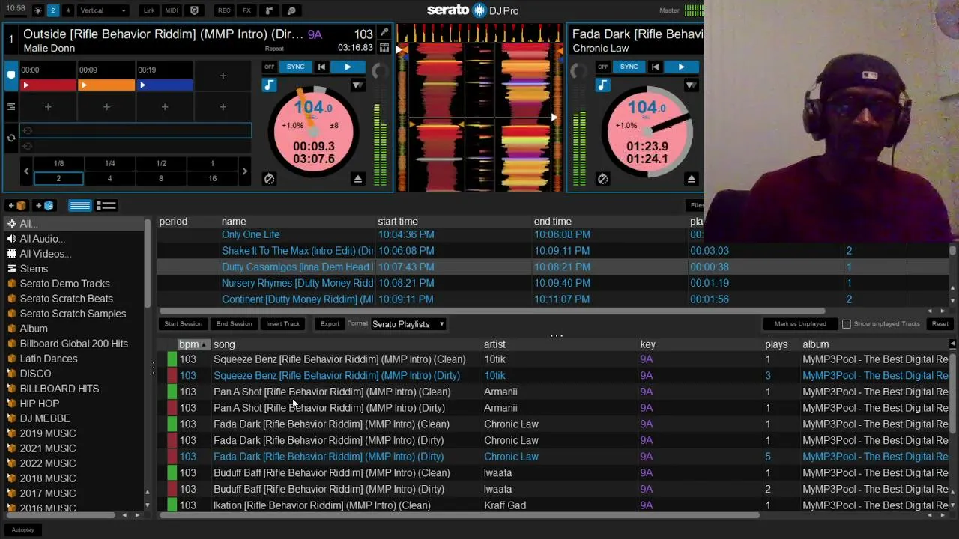959x539 pixels.
Task: Click the shield icon next to MIDI
Action: pyautogui.click(x=195, y=10)
